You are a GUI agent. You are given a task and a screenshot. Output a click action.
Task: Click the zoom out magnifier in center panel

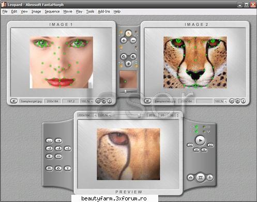pyautogui.click(x=133, y=56)
